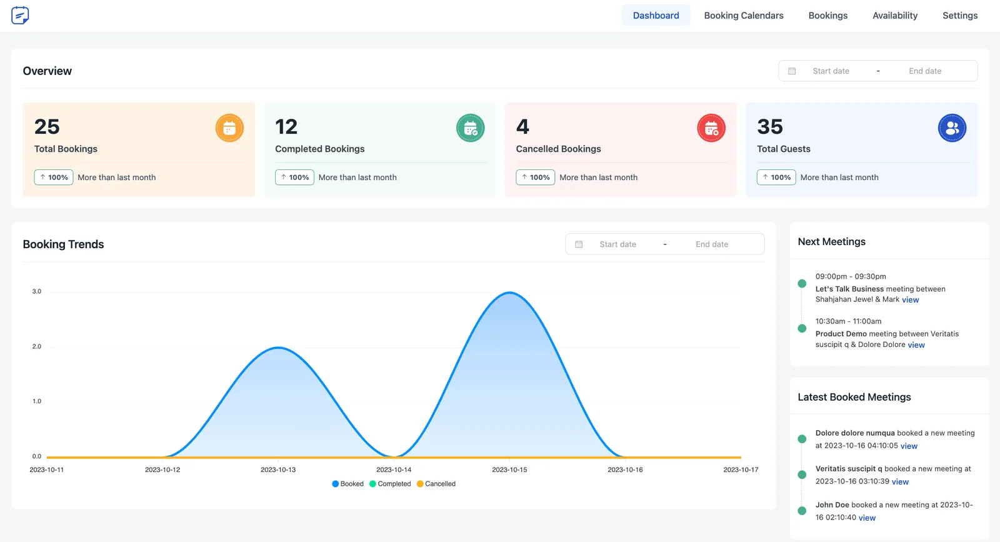Go to Booking Calendars
This screenshot has height=542, width=1000.
pos(744,16)
